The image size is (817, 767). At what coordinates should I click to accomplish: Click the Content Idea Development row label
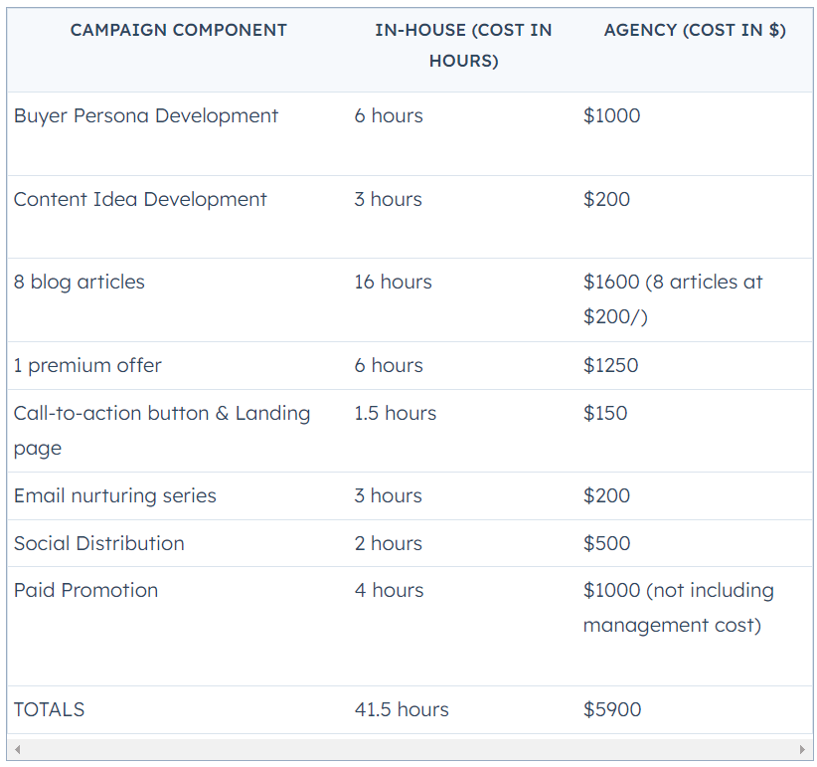pos(140,199)
